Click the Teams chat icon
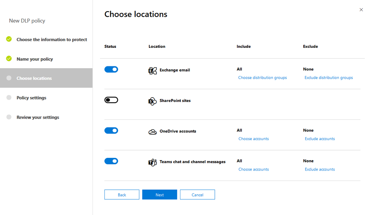Screen dimensions: 370x215 153,162
